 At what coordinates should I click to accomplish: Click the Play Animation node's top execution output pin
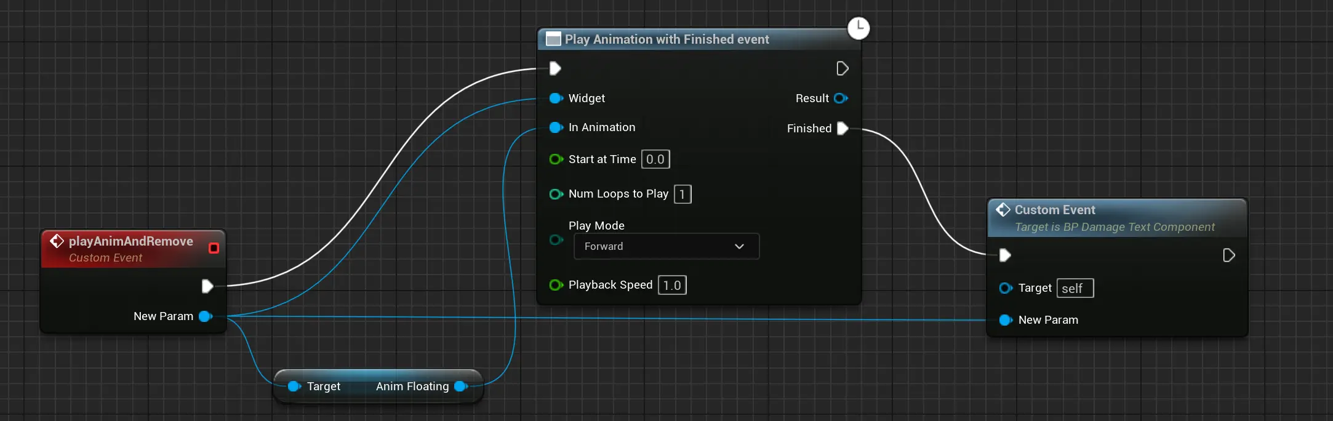click(x=843, y=68)
